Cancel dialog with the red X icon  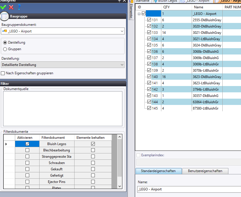pos(11,7)
